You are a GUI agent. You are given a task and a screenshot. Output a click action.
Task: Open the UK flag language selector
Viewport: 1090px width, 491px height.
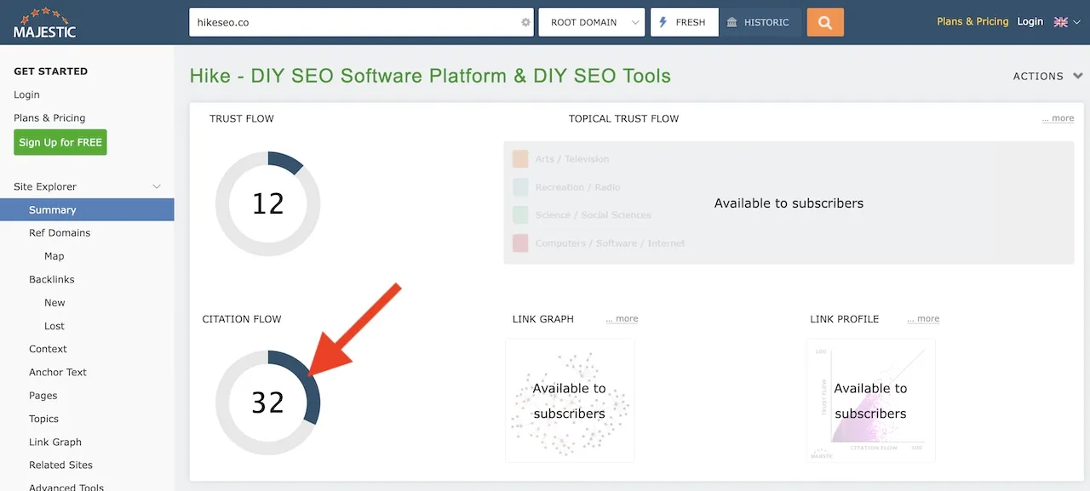coord(1067,22)
